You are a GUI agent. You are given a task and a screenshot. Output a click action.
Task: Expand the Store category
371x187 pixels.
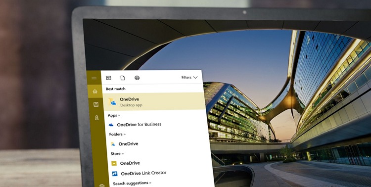click(x=117, y=154)
